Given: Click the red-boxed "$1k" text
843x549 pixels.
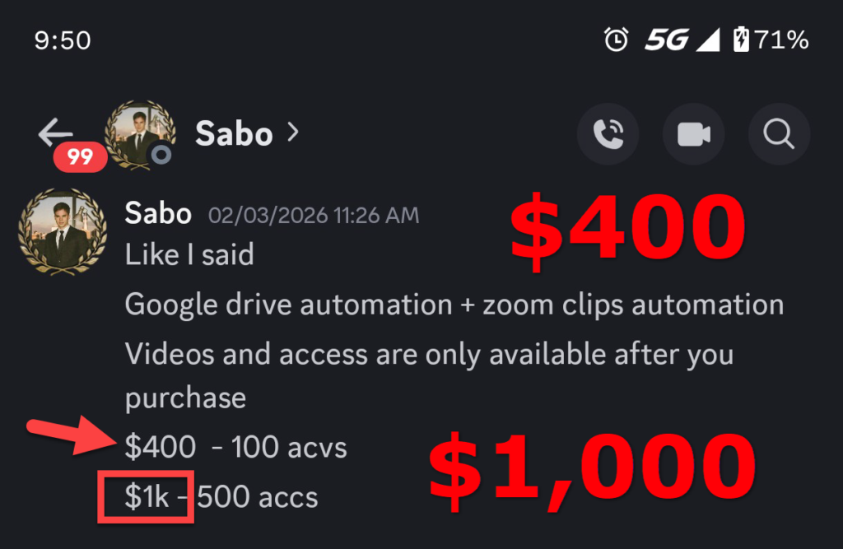Looking at the screenshot, I should tap(147, 496).
